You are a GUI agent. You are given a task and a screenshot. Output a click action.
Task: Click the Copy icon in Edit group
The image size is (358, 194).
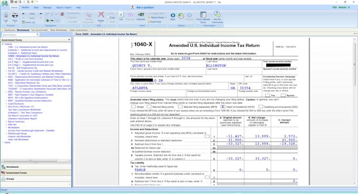coord(111,17)
